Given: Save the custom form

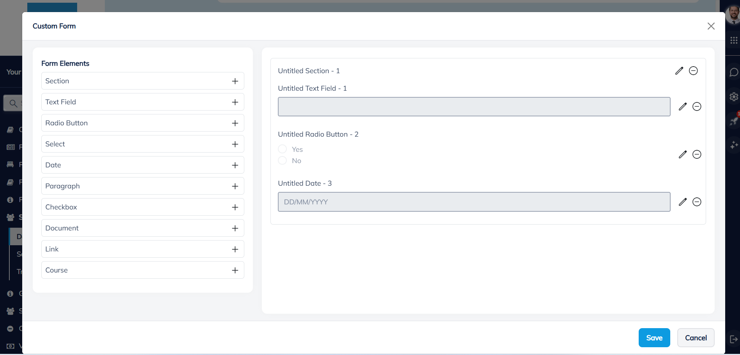Looking at the screenshot, I should 654,337.
